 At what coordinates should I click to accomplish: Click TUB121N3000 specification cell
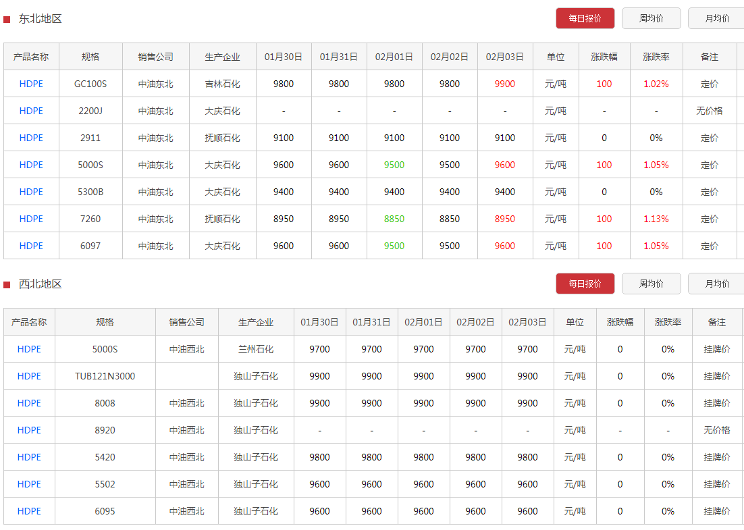click(x=105, y=376)
